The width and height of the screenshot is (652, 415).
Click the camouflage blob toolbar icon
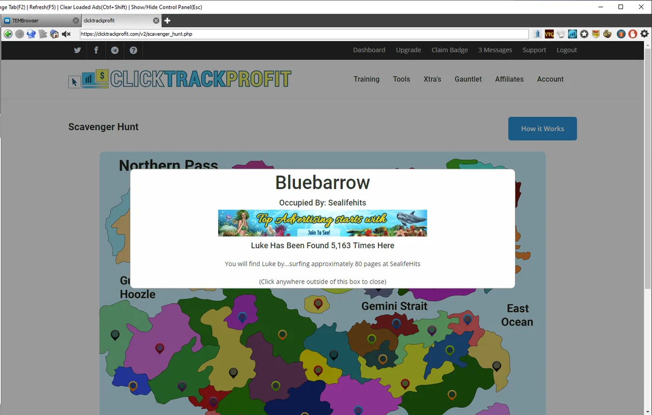607,34
